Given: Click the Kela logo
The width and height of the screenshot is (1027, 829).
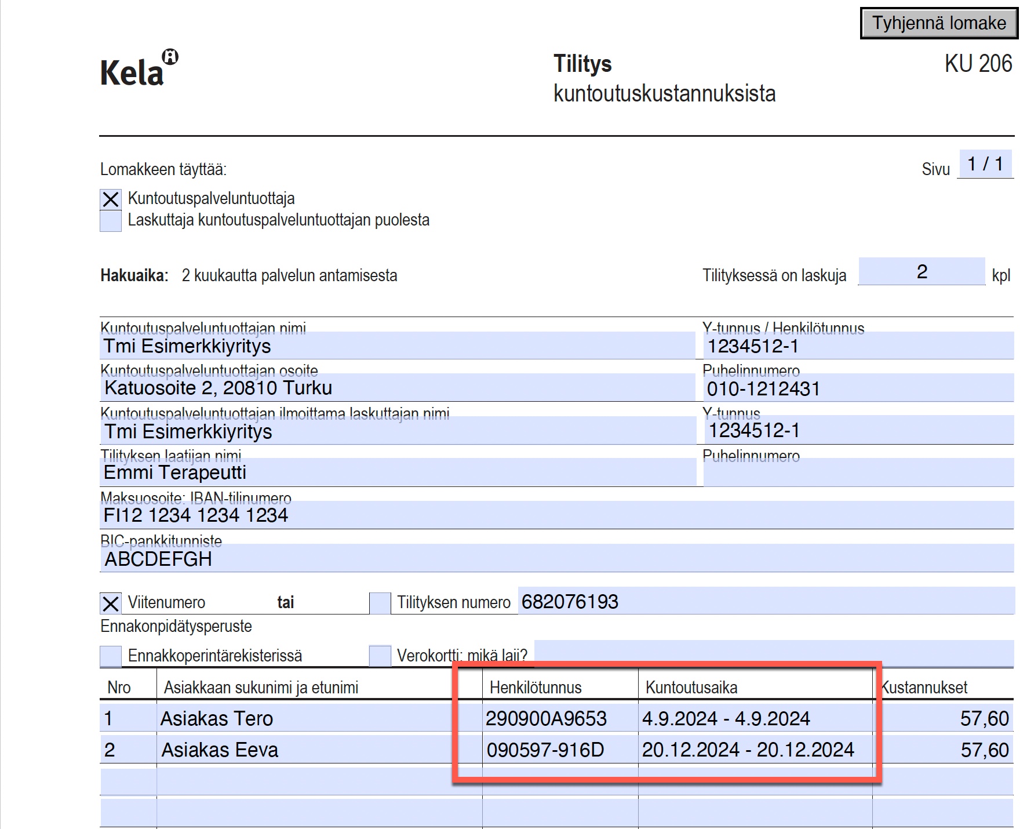Looking at the screenshot, I should [139, 70].
